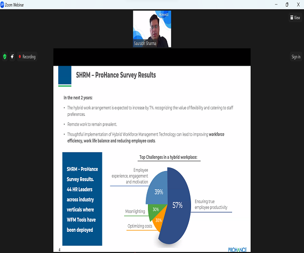Image resolution: width=304 pixels, height=253 pixels.
Task: Click the Zoom Webinar app logo icon
Action: tap(2, 5)
